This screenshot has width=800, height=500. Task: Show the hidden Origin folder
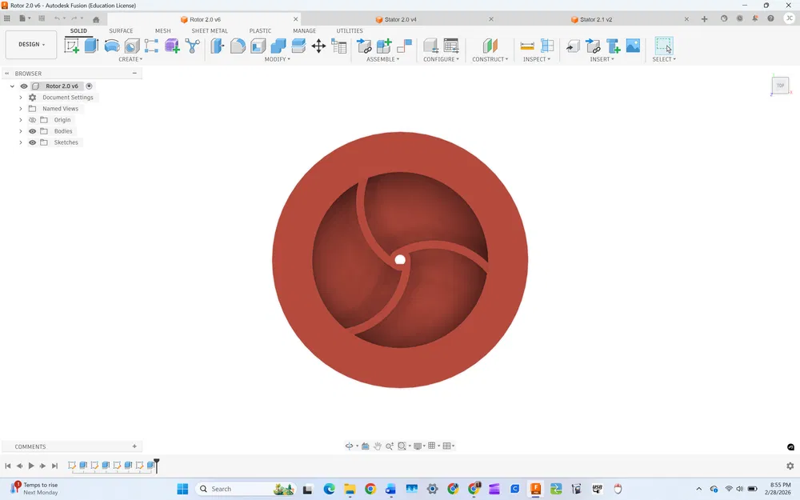(x=32, y=120)
